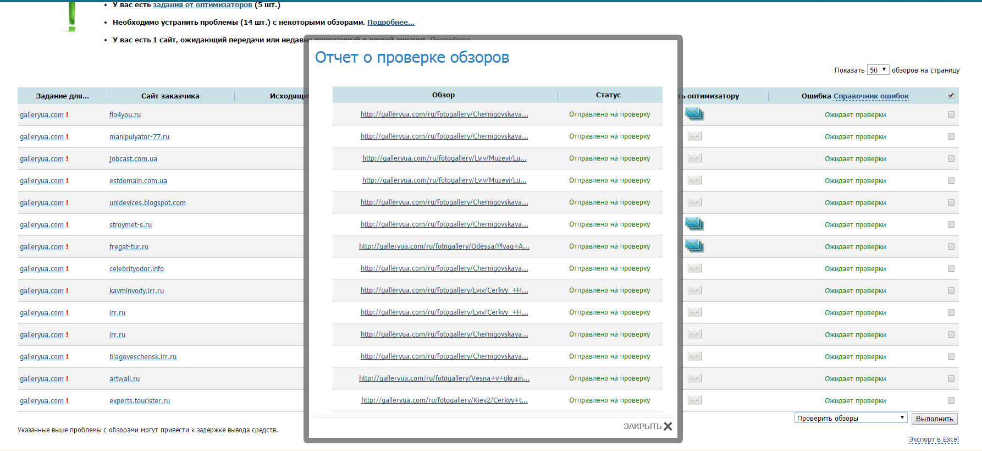Select the checkbox for the unidevices.blogspot.com row
The width and height of the screenshot is (982, 451).
(x=951, y=202)
